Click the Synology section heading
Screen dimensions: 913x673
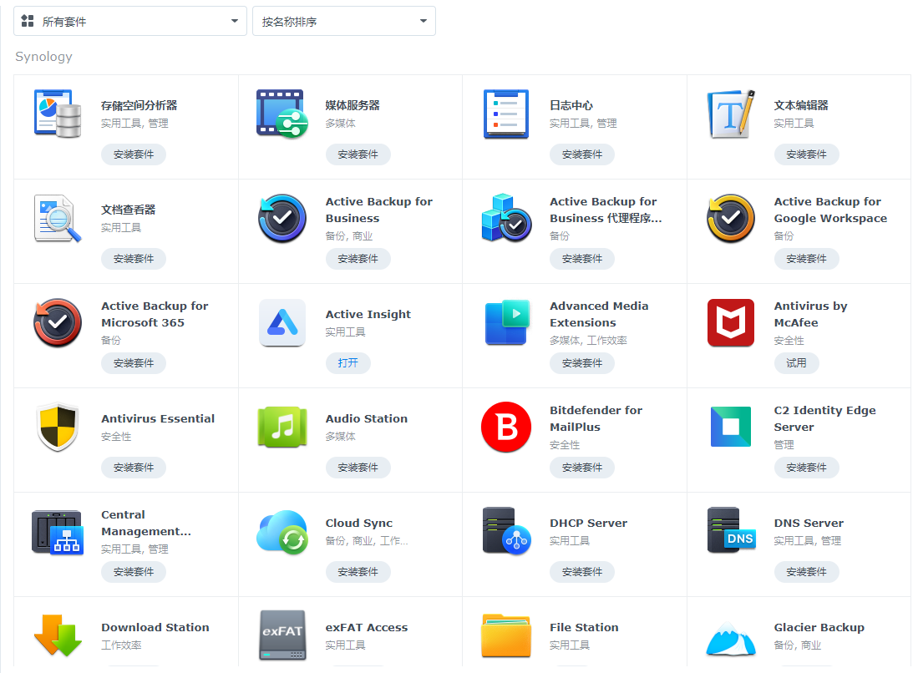tap(43, 57)
